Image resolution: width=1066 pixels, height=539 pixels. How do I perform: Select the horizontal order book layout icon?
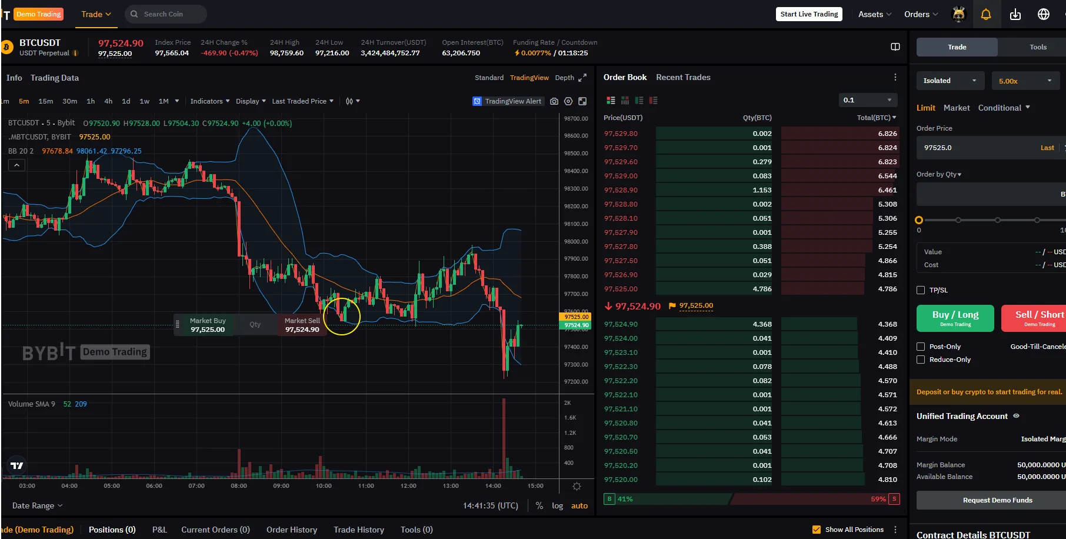(625, 101)
